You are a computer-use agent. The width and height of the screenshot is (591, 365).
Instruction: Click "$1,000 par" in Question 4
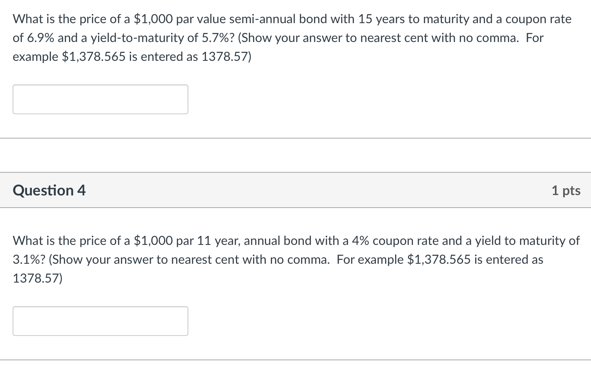point(164,241)
